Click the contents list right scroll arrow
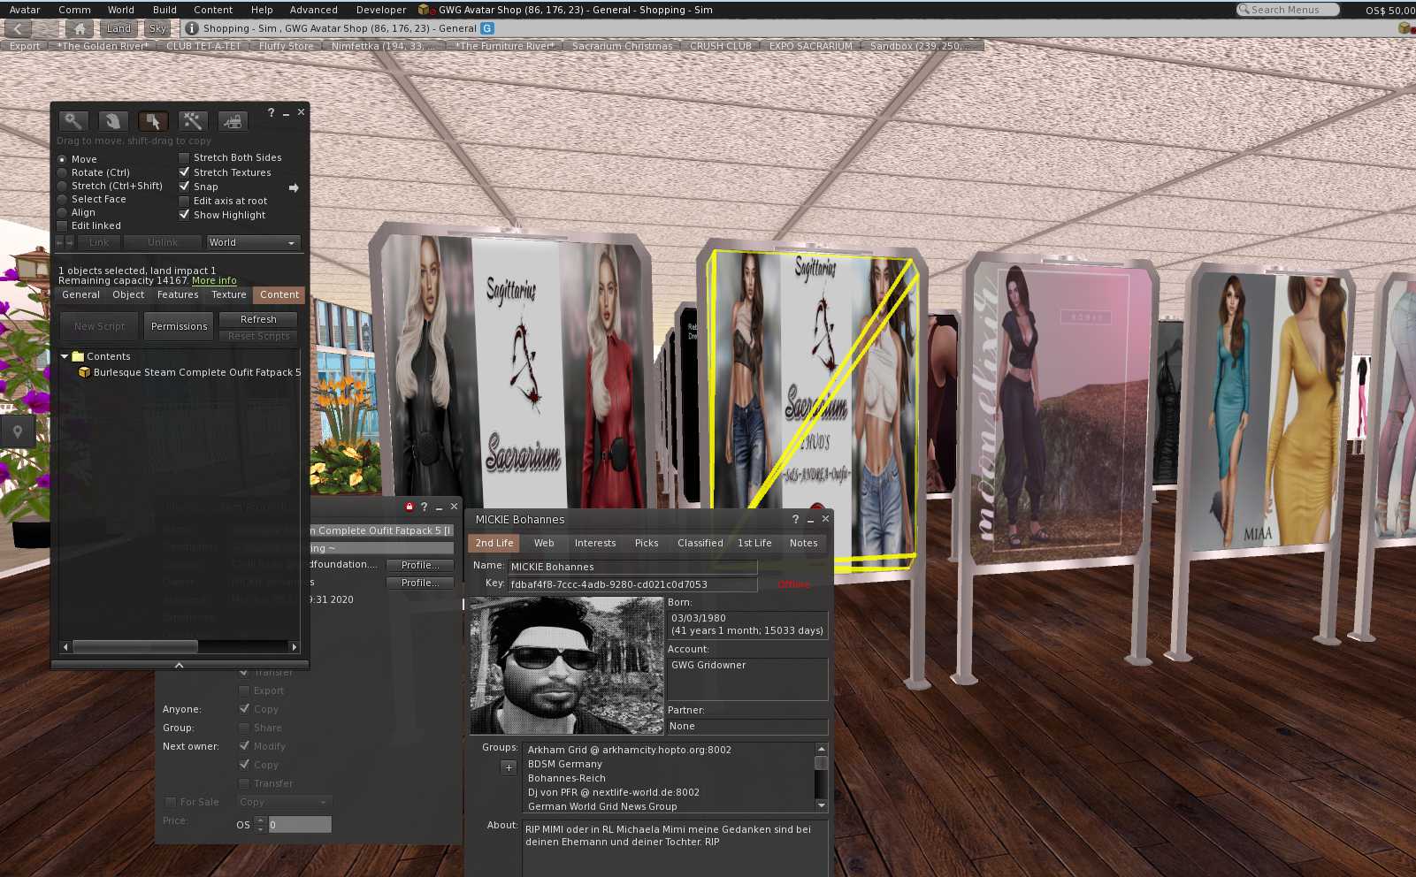This screenshot has width=1416, height=877. point(295,647)
